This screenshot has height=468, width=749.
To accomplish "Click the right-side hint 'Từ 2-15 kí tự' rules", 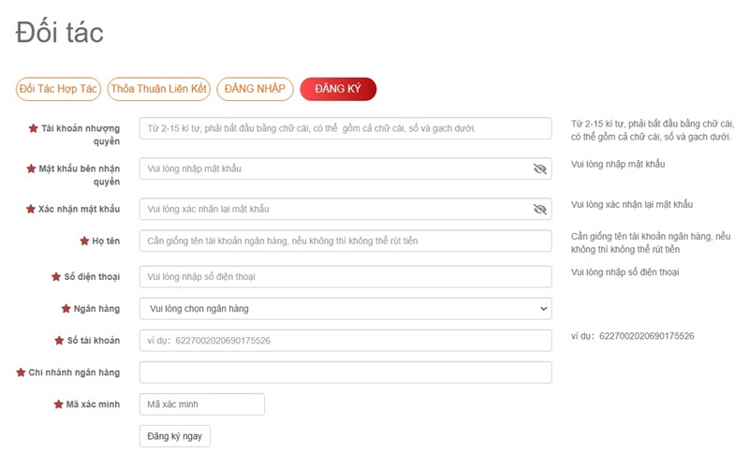I will tap(653, 130).
